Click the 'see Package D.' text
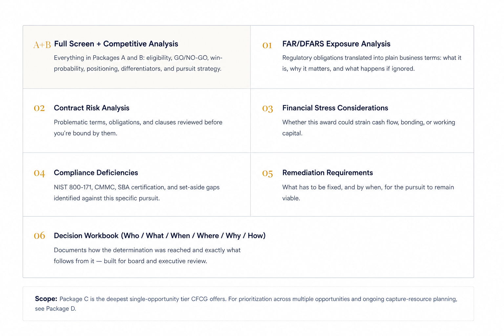The height and width of the screenshot is (336, 504). coord(55,309)
